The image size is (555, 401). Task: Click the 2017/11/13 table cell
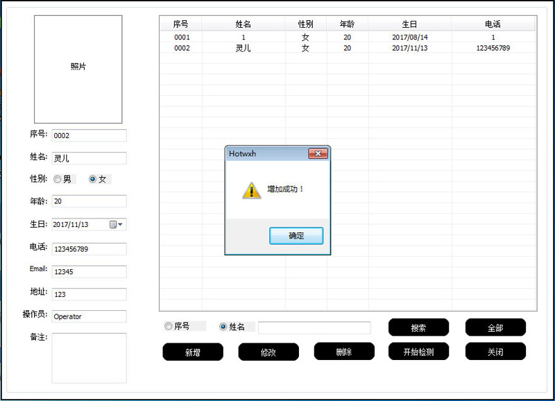tap(410, 48)
